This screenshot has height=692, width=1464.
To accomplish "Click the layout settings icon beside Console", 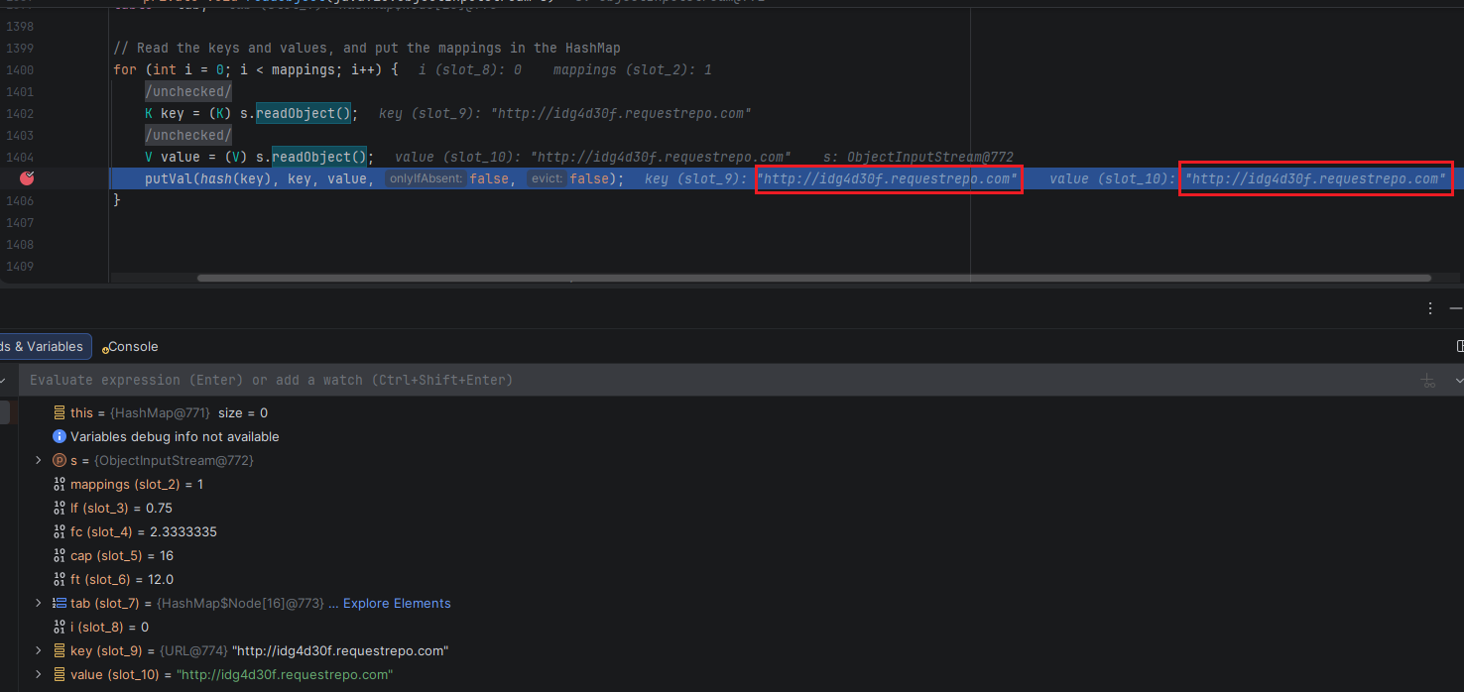I will tap(1459, 346).
